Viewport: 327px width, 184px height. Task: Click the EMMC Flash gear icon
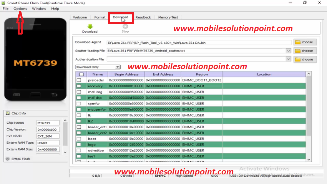coord(8,159)
